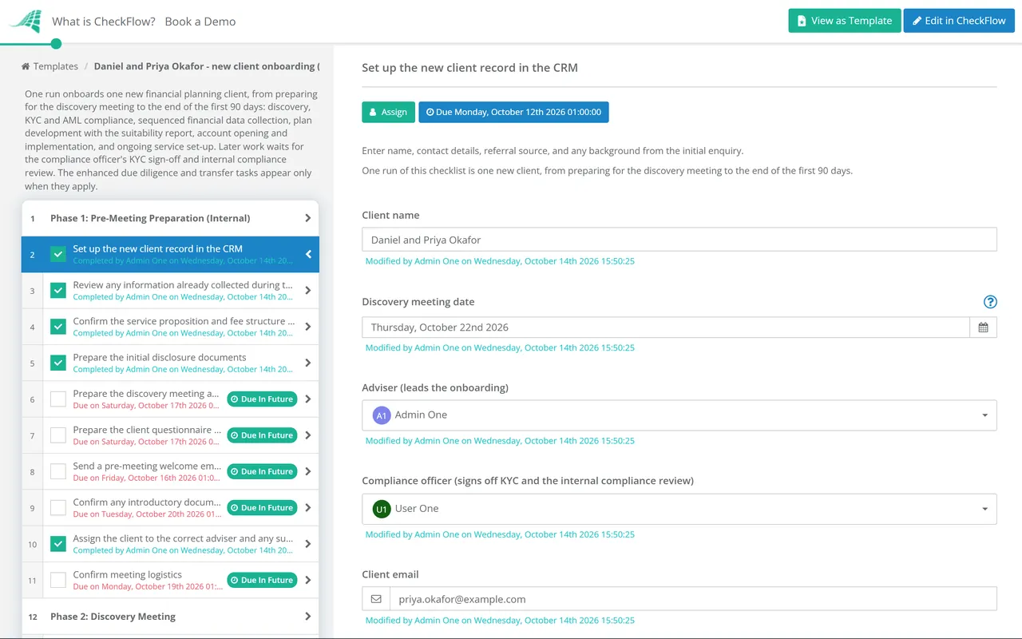Click the U1 avatar in Compliance officer field

point(382,509)
